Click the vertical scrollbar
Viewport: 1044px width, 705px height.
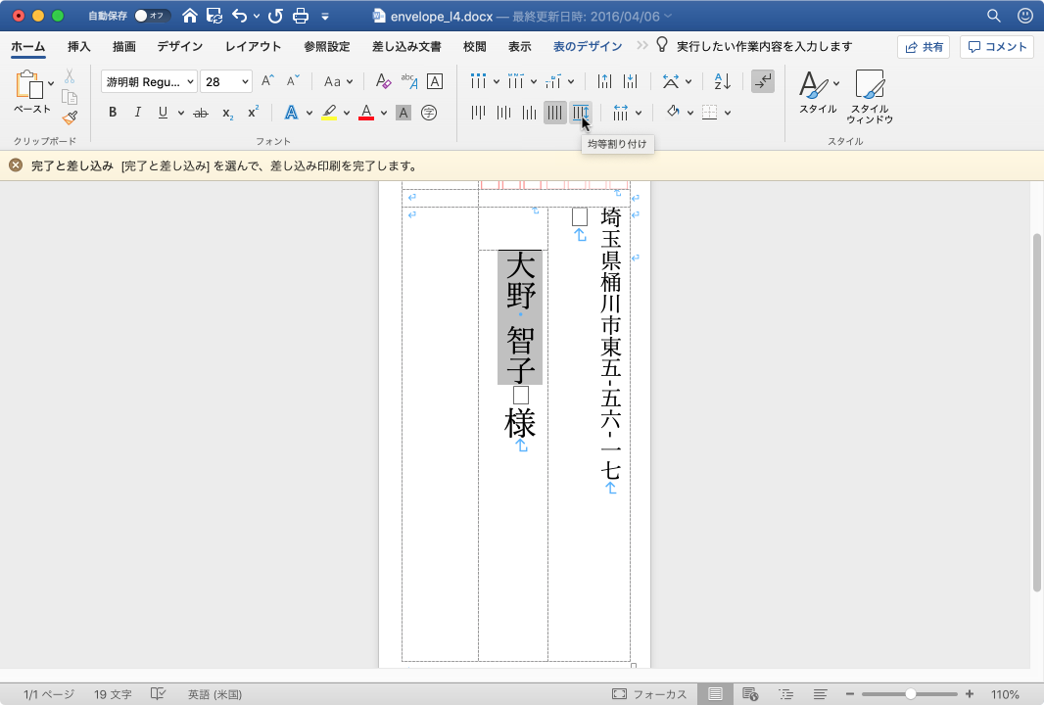click(1037, 413)
